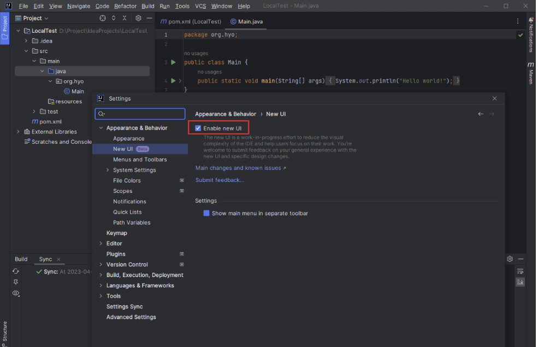Click the eye View icon in Build panel

click(x=16, y=293)
